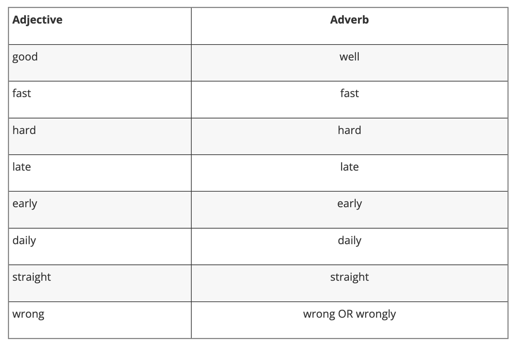This screenshot has width=517, height=347.
Task: Select 'early' in the Adjective column
Action: [25, 204]
